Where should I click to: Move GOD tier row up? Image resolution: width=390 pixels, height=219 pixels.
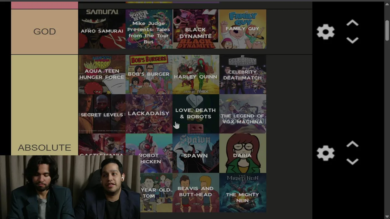tap(352, 23)
